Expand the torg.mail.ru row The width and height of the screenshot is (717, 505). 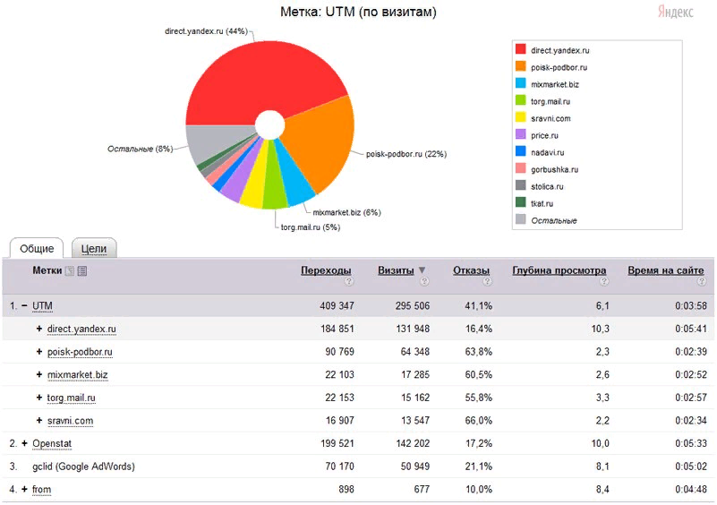pyautogui.click(x=39, y=397)
